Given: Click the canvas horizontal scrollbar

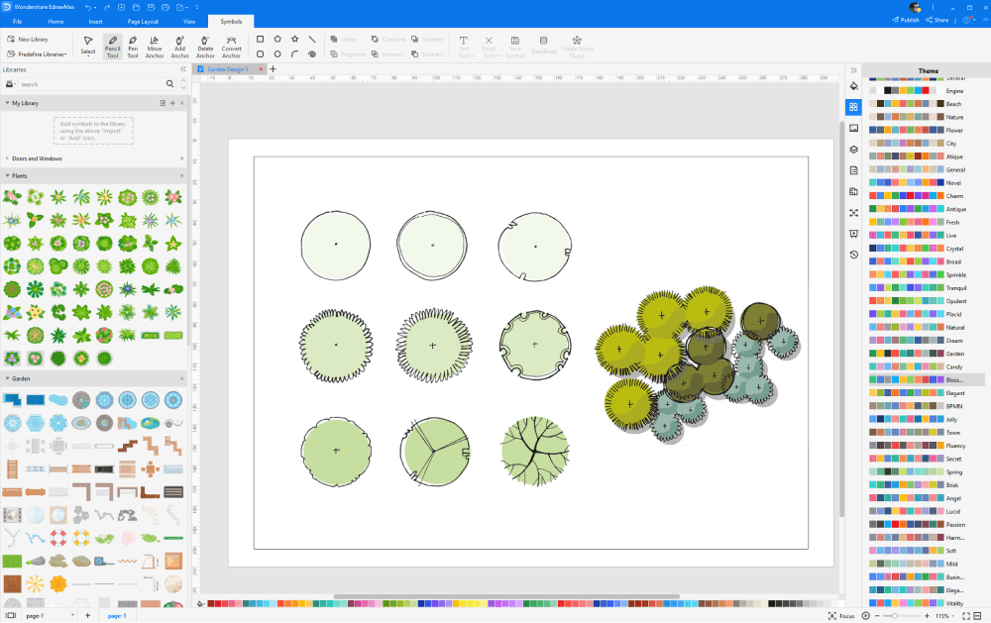Looking at the screenshot, I should [x=506, y=596].
